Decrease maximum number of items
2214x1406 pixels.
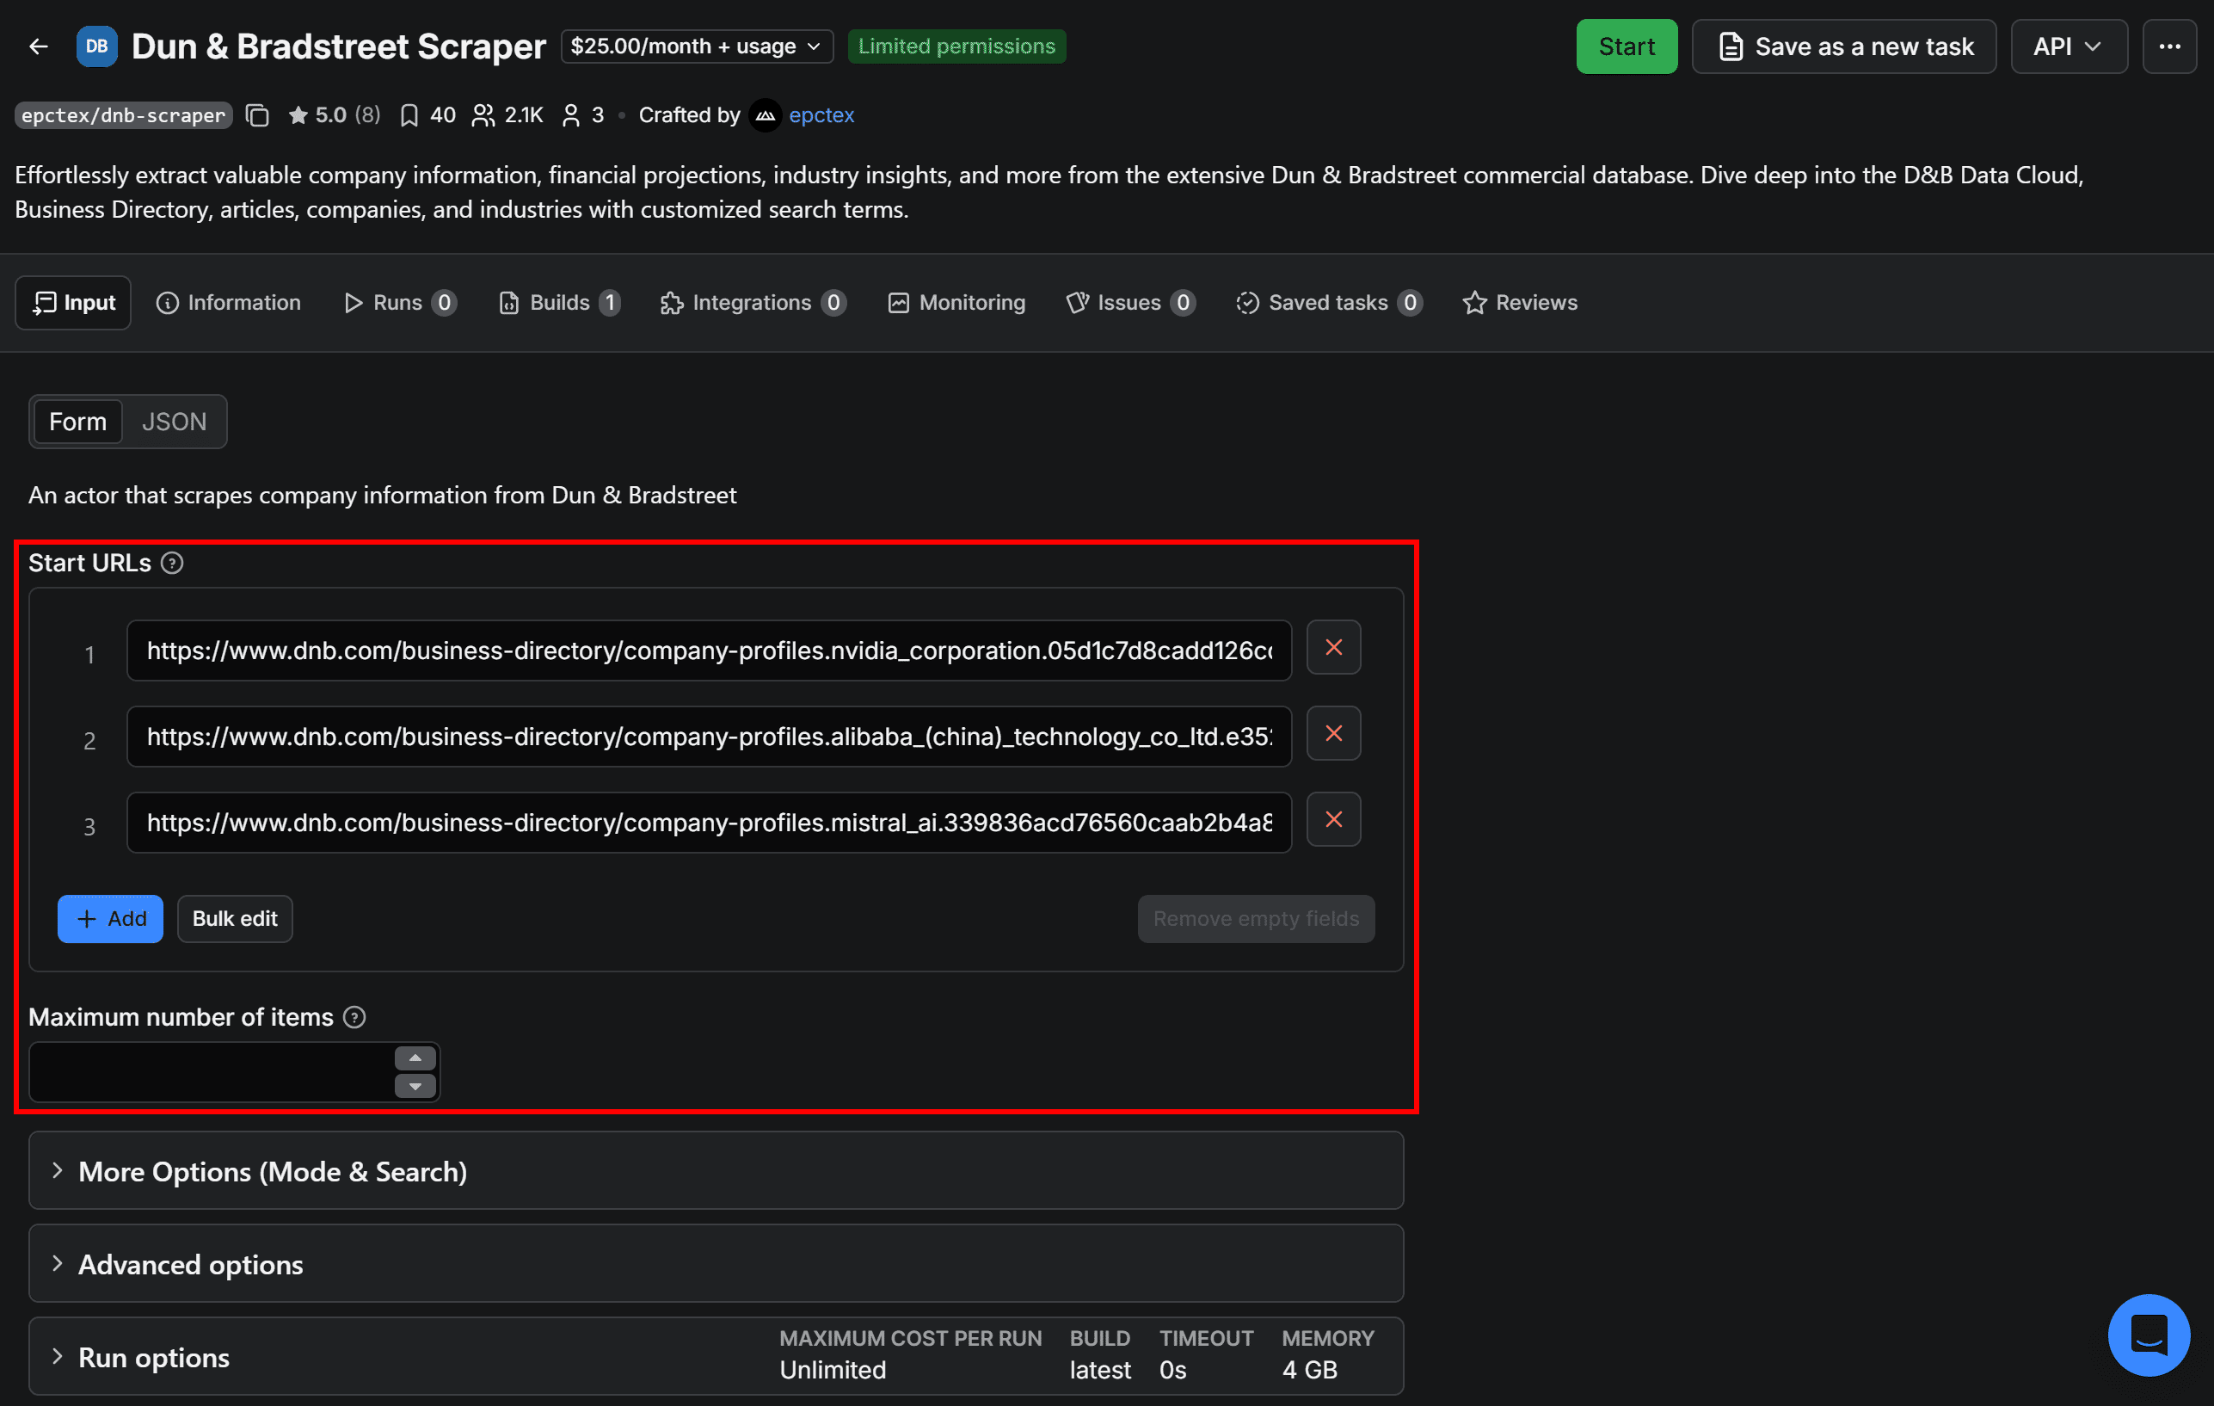pyautogui.click(x=415, y=1086)
